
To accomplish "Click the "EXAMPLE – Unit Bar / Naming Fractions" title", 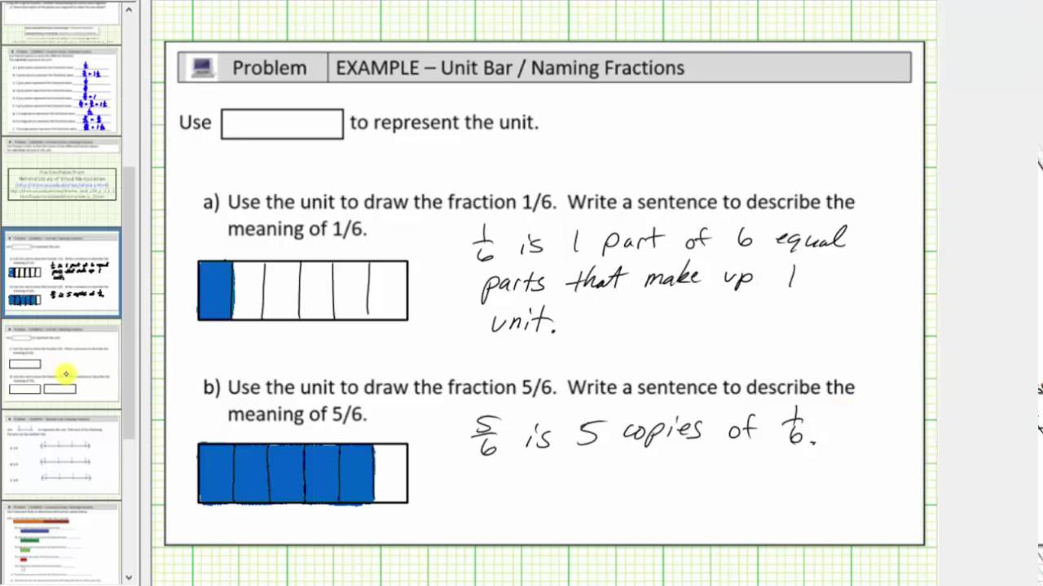I will tap(509, 68).
